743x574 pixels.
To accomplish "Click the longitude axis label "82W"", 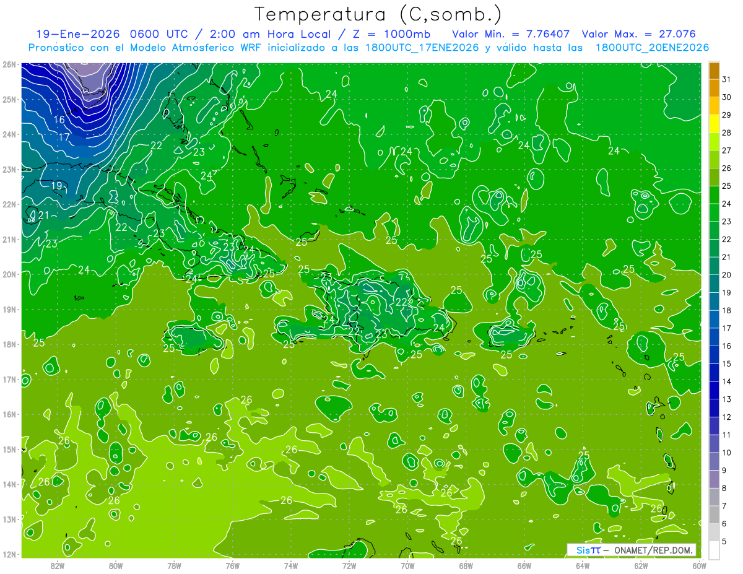I will (58, 566).
